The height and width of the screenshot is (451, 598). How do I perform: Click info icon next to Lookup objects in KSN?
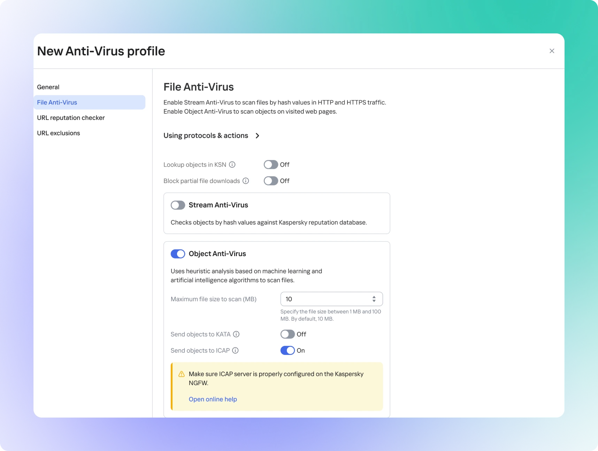(232, 165)
